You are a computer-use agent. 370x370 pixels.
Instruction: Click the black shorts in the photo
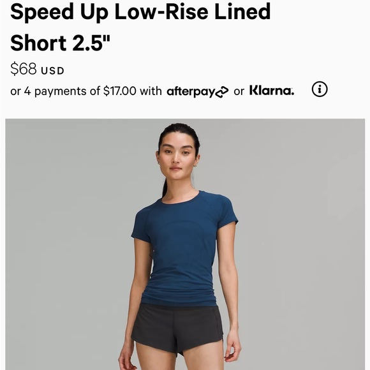click(177, 328)
